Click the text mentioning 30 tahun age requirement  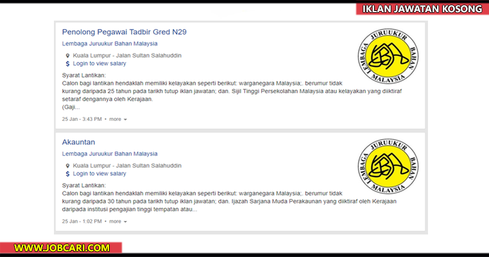[x=229, y=201]
